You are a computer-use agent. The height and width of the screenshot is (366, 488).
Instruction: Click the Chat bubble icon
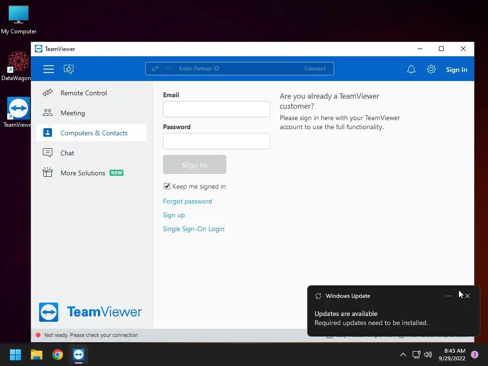(48, 152)
